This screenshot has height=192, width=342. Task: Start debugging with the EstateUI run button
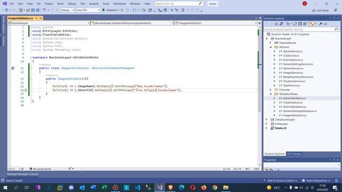point(111,10)
